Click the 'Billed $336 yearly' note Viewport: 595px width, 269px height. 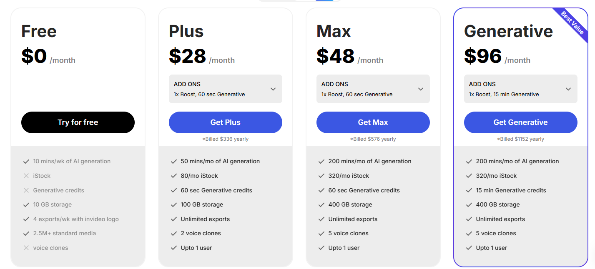[x=225, y=139]
